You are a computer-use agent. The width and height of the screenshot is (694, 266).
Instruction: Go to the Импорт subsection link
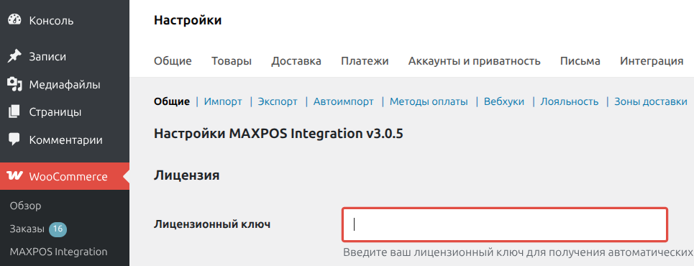(223, 102)
